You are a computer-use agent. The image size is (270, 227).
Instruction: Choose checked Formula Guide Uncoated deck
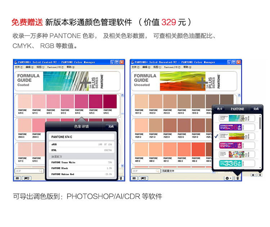[237, 136]
